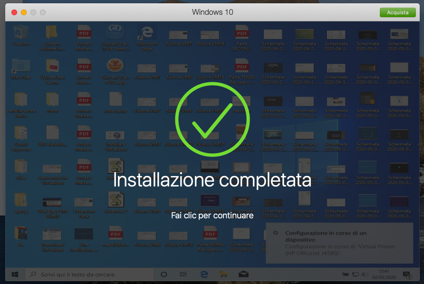Select the Nuova VM14 thumbnail

tap(211, 36)
